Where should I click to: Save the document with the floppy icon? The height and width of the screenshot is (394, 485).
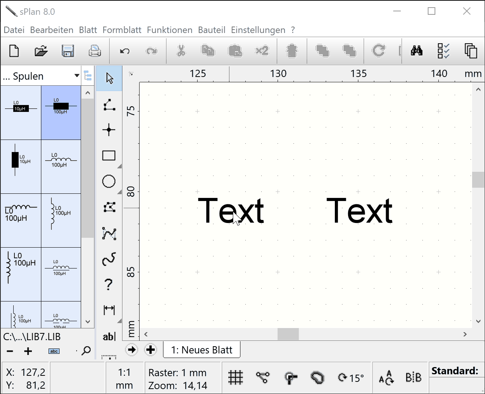click(x=68, y=51)
